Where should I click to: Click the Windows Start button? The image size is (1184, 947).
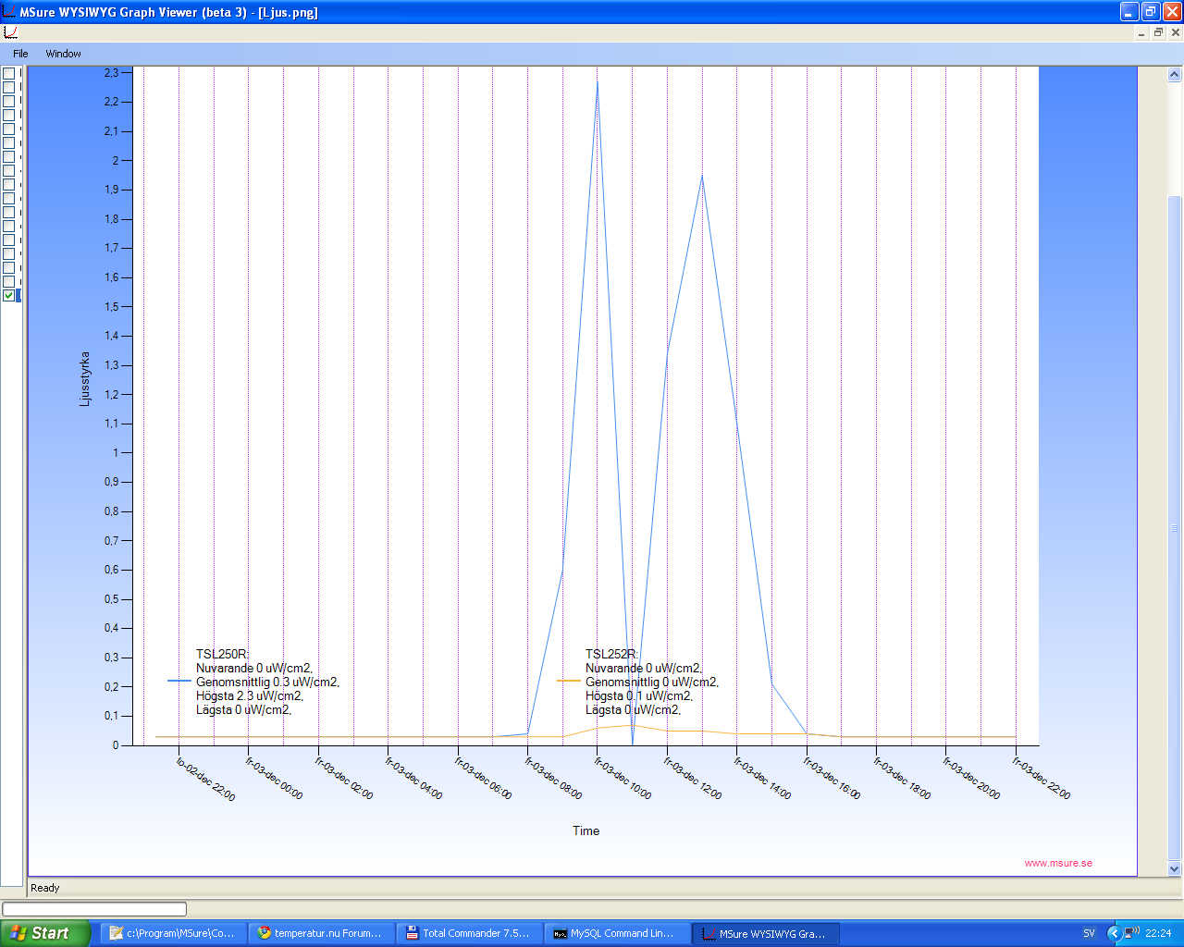click(x=44, y=933)
